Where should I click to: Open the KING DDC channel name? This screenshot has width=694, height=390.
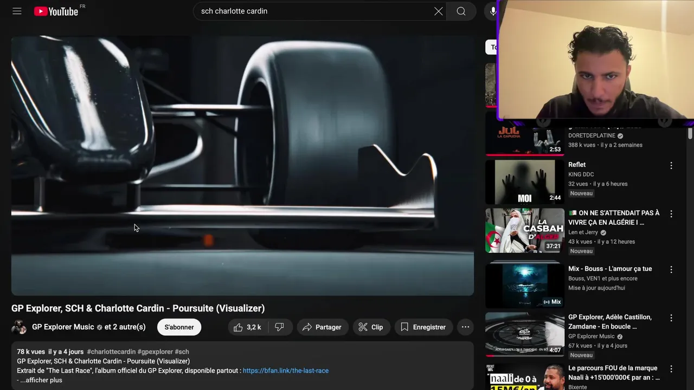(x=581, y=174)
